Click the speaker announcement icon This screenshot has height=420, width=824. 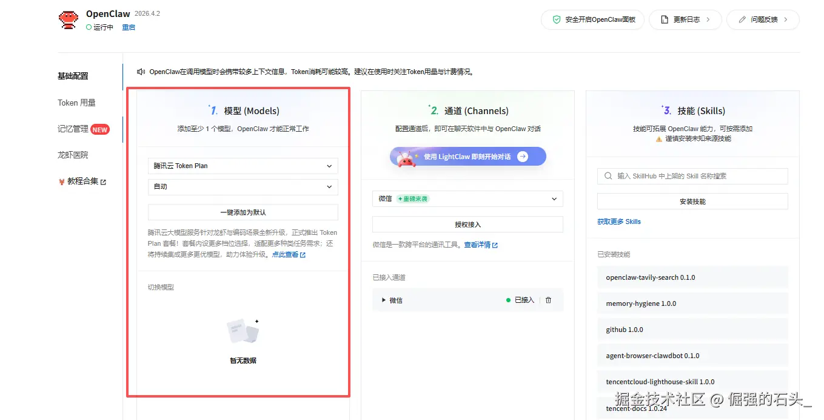click(141, 72)
